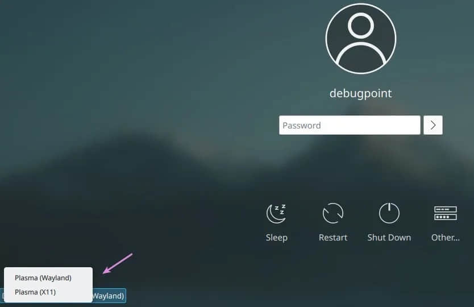Open the Other... text label
Image resolution: width=474 pixels, height=307 pixels.
(445, 238)
